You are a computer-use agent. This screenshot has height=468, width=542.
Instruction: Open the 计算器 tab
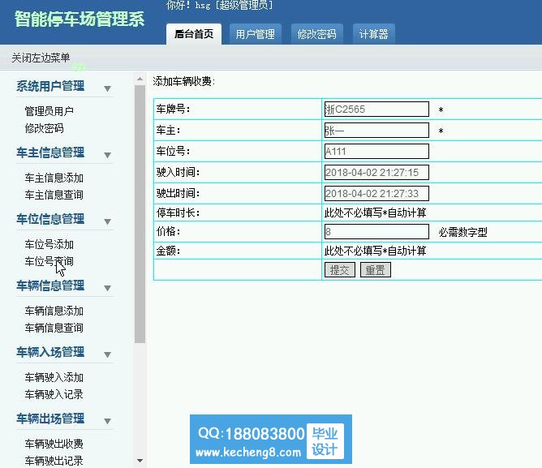tap(374, 34)
